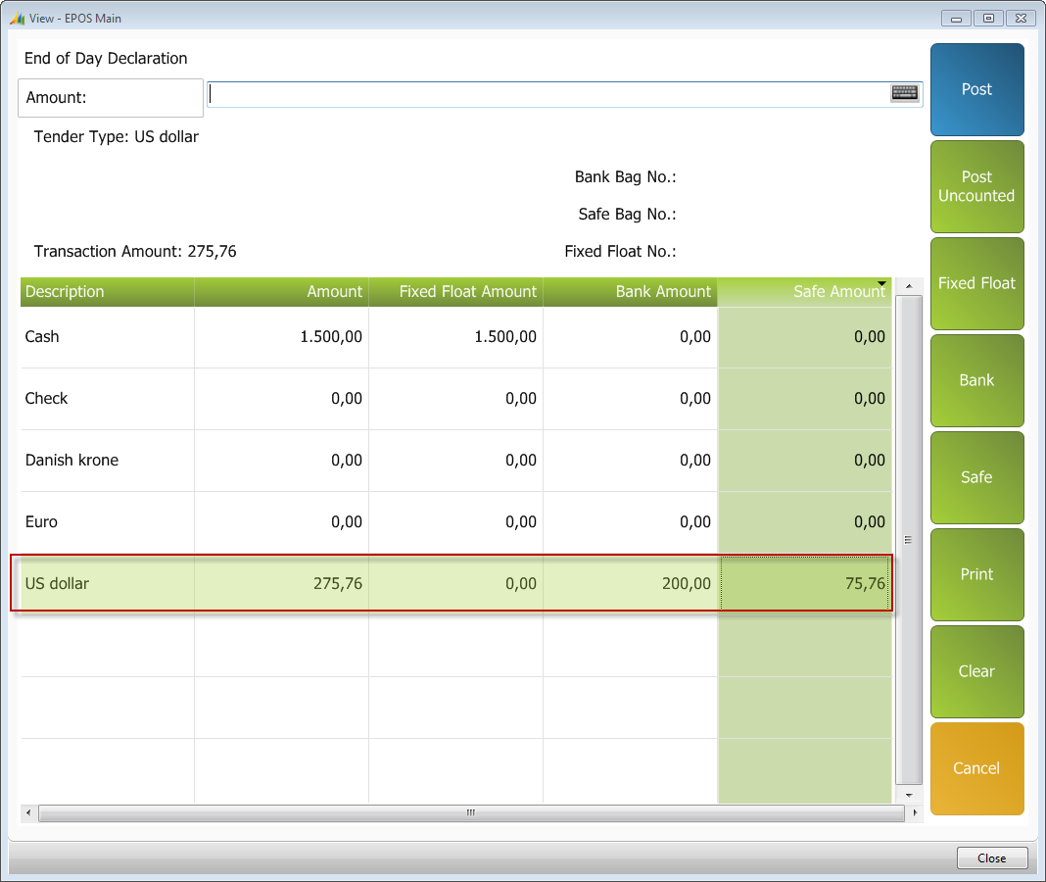Print the end of day declaration
The image size is (1046, 882).
(x=976, y=574)
